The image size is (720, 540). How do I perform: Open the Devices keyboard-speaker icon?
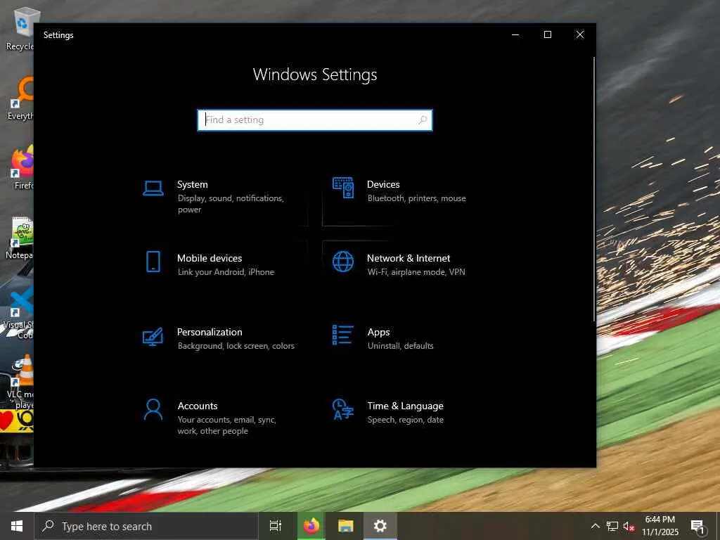(x=343, y=188)
